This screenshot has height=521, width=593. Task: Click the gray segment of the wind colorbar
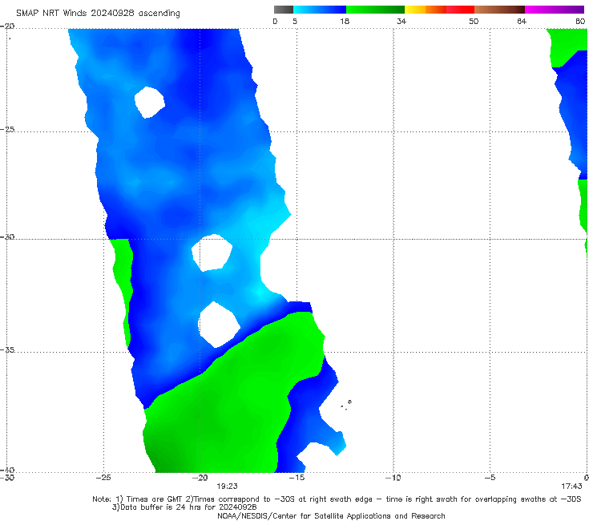pyautogui.click(x=283, y=10)
